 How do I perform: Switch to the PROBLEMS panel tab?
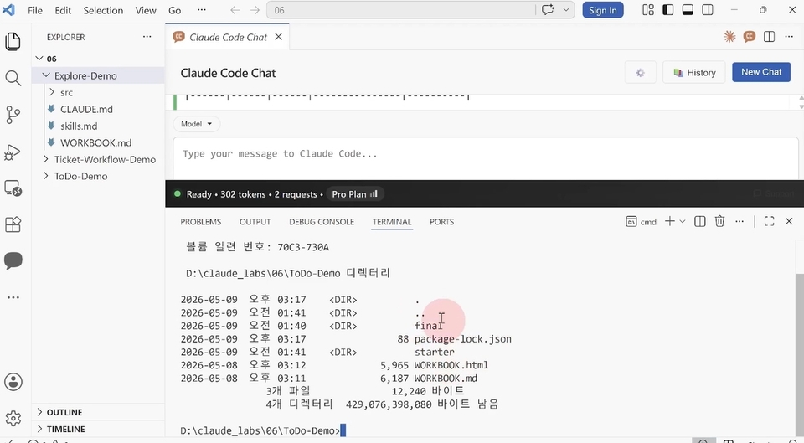pyautogui.click(x=200, y=221)
